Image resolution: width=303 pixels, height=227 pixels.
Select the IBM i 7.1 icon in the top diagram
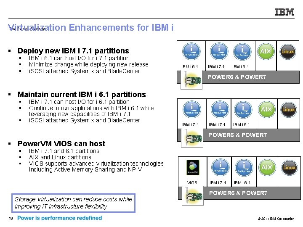(219, 52)
